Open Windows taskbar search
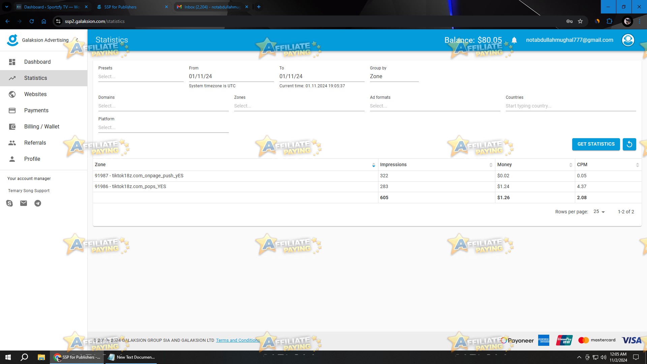This screenshot has width=647, height=364. point(24,357)
